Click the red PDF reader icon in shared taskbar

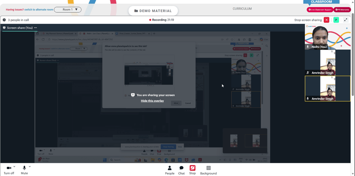200,160
